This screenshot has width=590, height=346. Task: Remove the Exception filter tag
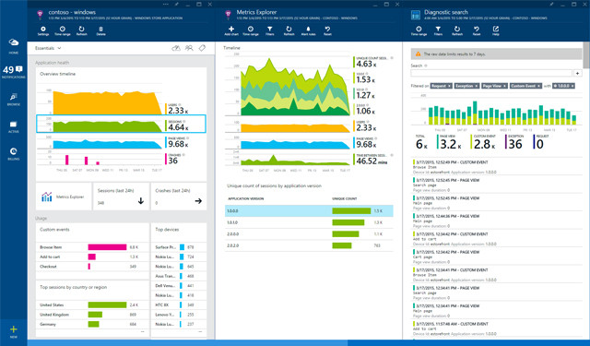coord(477,86)
